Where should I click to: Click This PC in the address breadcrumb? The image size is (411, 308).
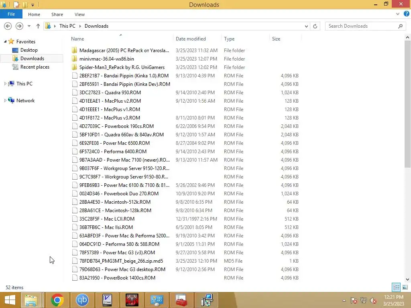click(67, 26)
